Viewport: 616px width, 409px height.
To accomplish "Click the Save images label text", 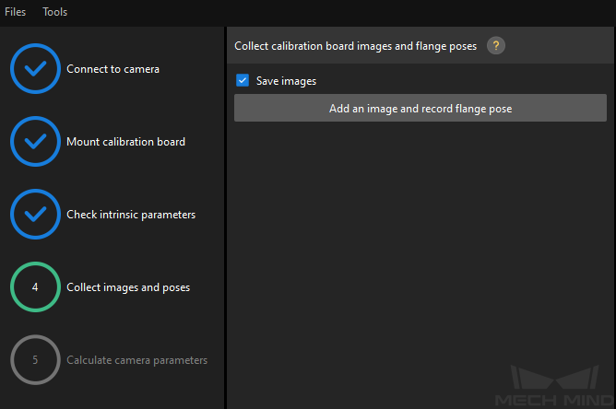I will tap(286, 81).
